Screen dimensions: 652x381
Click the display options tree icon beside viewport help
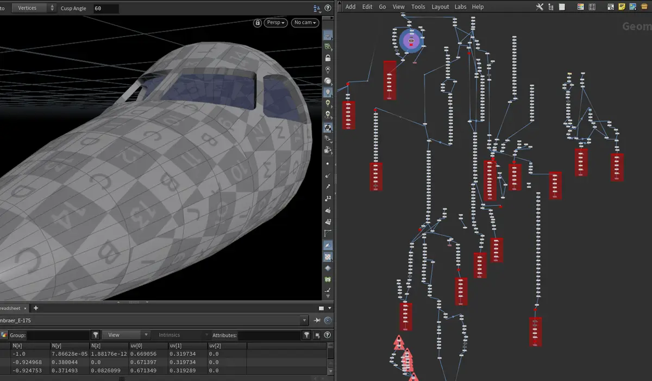[317, 8]
